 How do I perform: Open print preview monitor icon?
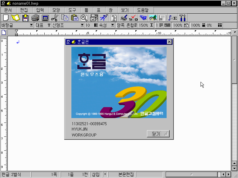click(x=45, y=18)
